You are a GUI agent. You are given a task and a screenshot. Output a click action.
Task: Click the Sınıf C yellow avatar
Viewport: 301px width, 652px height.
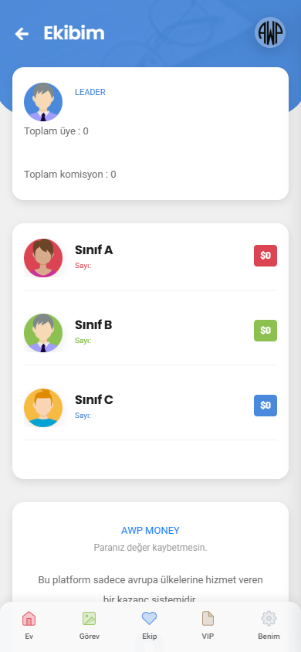[43, 408]
